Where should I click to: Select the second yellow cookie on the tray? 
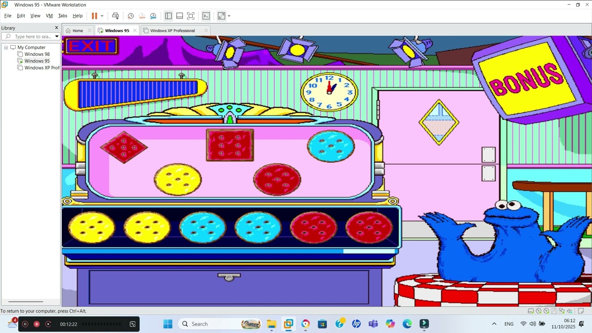point(147,228)
